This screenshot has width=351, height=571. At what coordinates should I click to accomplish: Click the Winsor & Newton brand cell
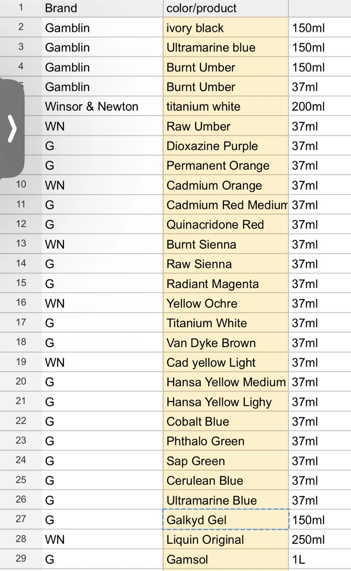click(x=102, y=106)
